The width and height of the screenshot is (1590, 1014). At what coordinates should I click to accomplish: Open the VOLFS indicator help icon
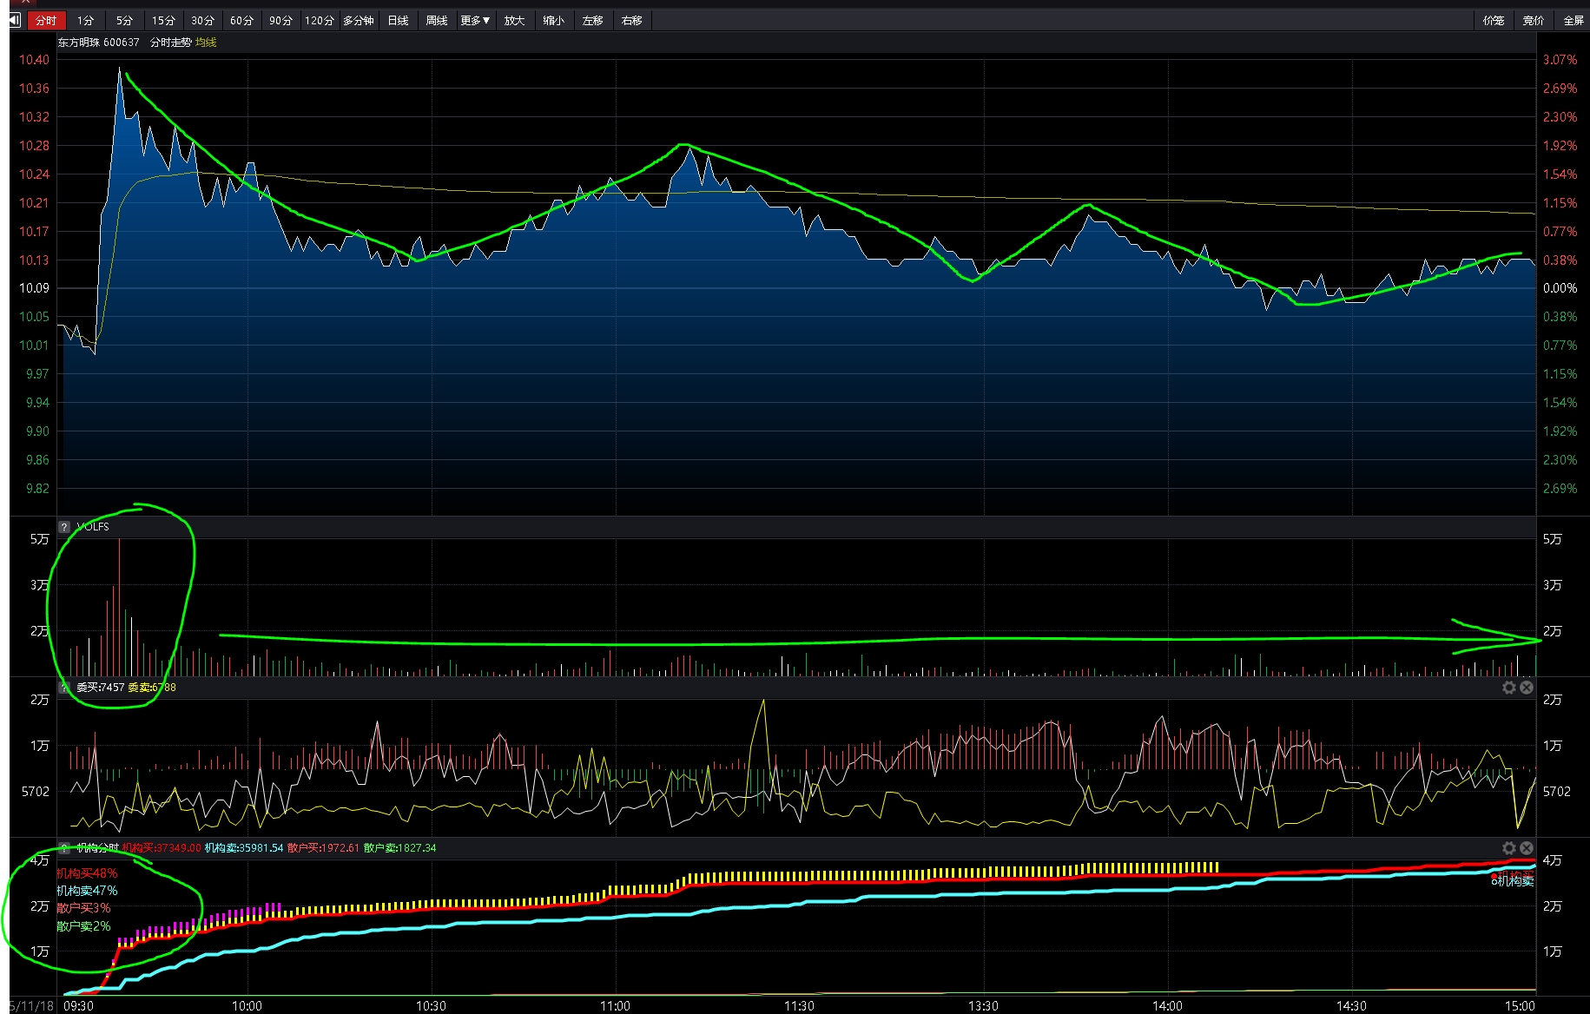(64, 527)
